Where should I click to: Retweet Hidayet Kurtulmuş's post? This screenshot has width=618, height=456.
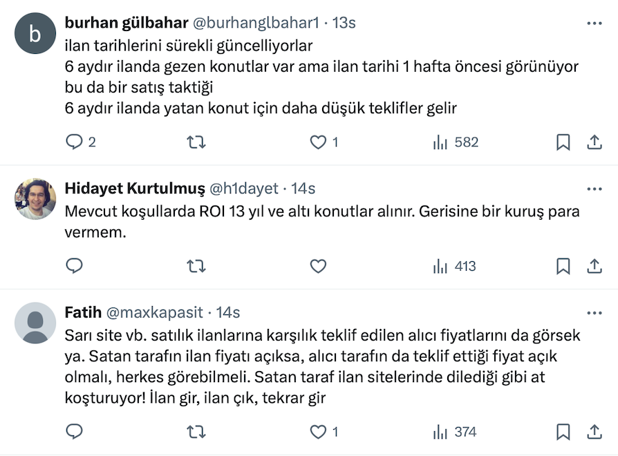[196, 266]
